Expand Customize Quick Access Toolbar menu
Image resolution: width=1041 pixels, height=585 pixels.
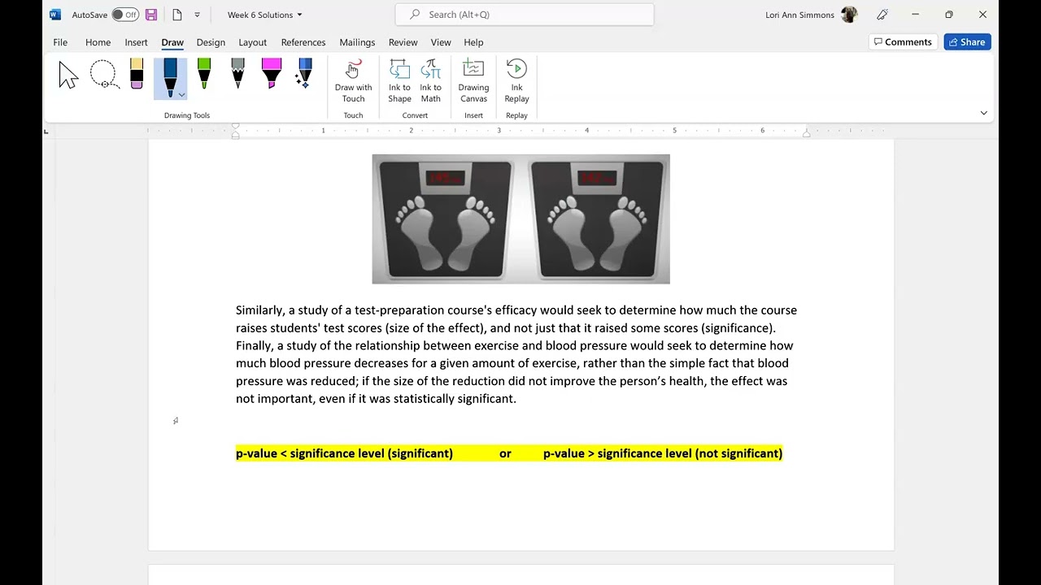tap(197, 15)
